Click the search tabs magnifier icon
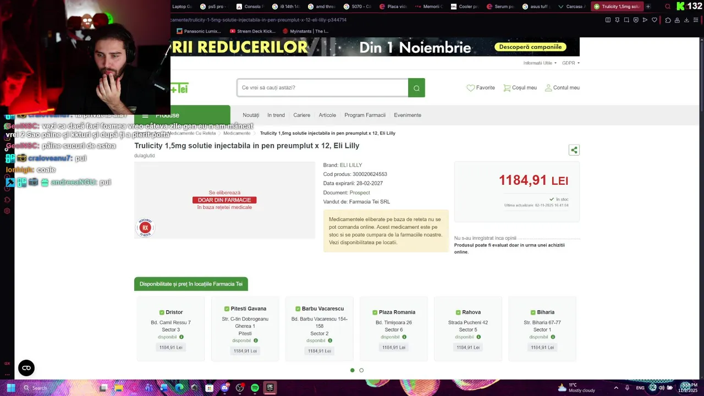704x396 pixels. pyautogui.click(x=668, y=7)
